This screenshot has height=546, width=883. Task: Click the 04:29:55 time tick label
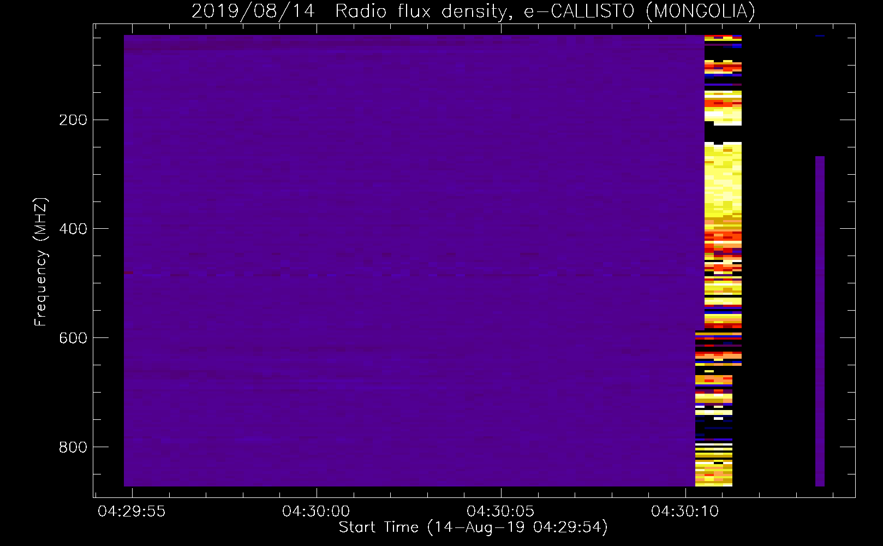pos(132,512)
